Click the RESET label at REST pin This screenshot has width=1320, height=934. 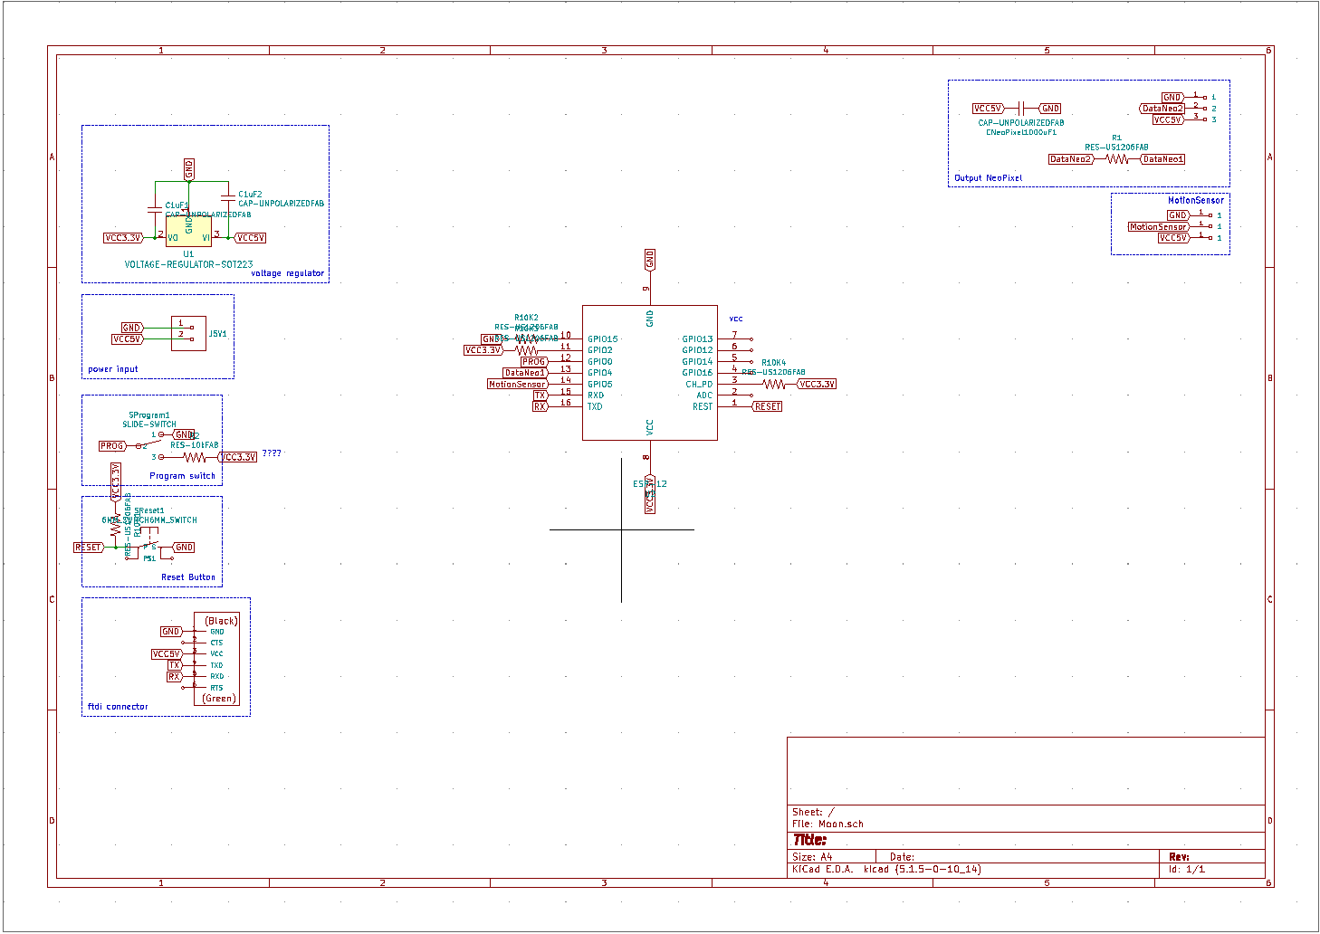pos(768,407)
